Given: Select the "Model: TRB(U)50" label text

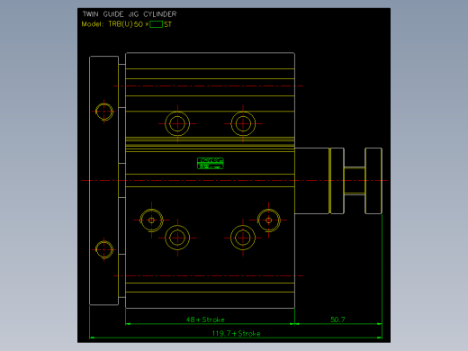Looking at the screenshot, I should (x=112, y=24).
